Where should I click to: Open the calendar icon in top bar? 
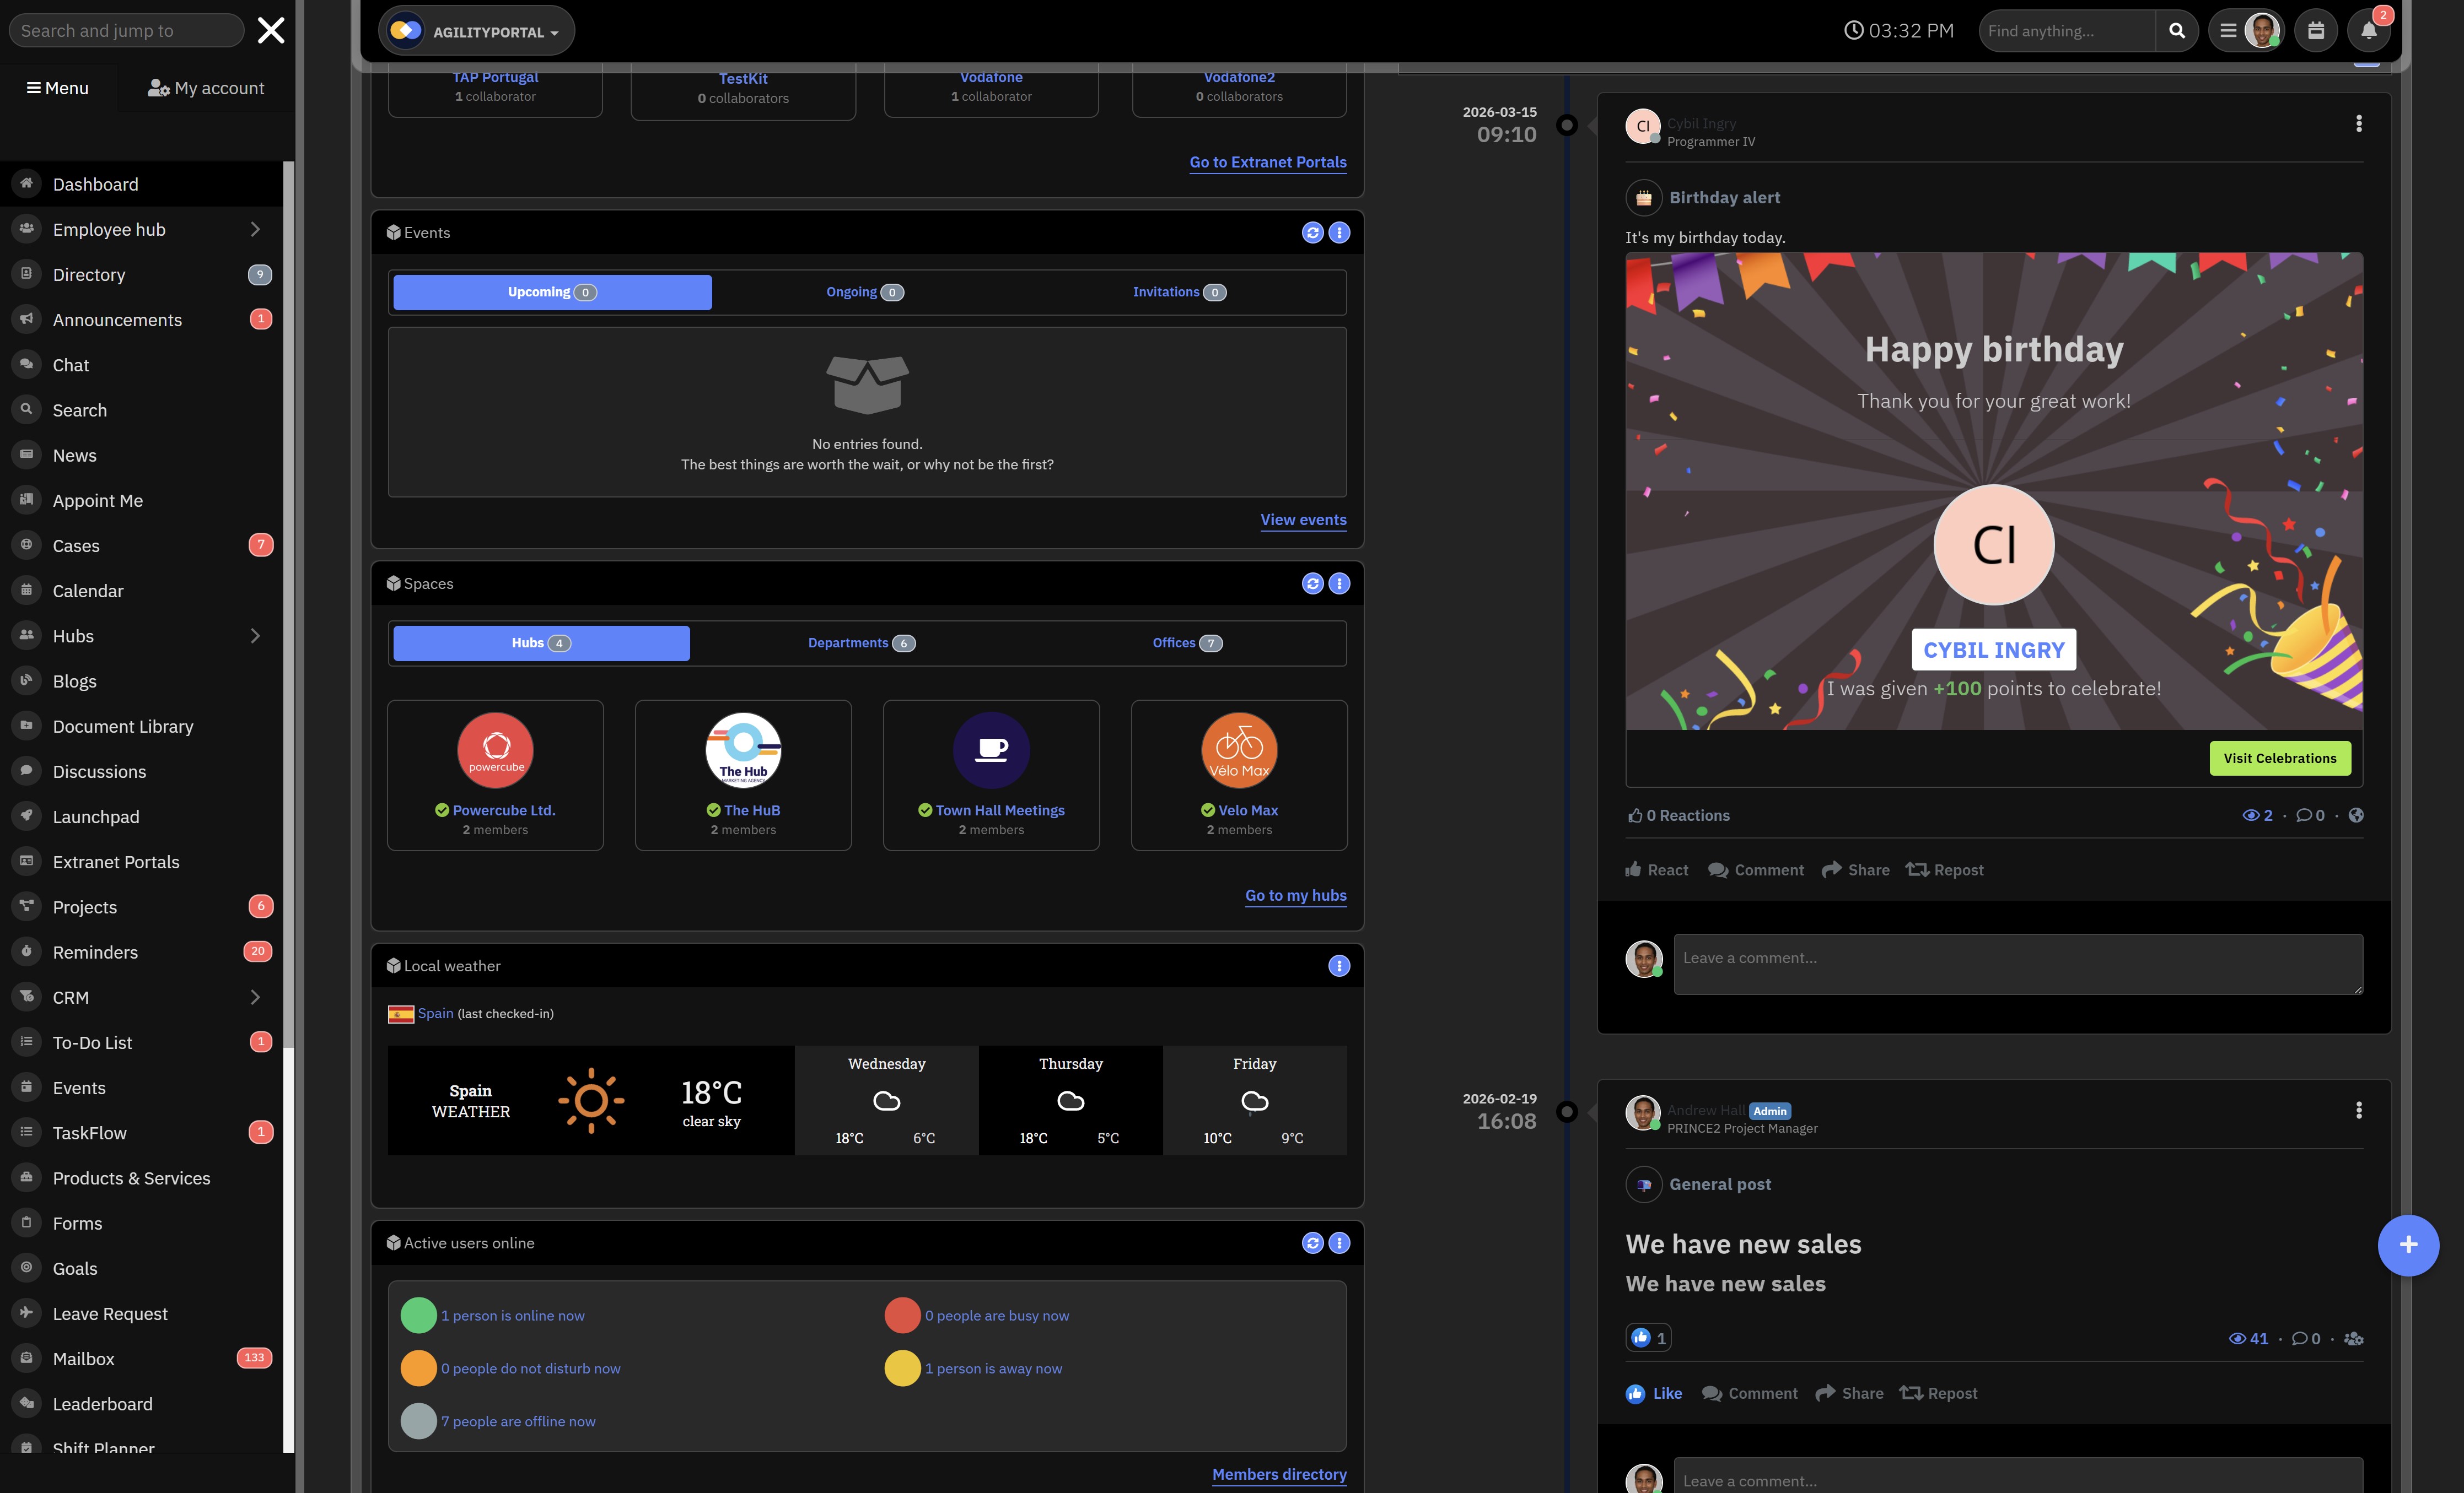pos(2315,31)
